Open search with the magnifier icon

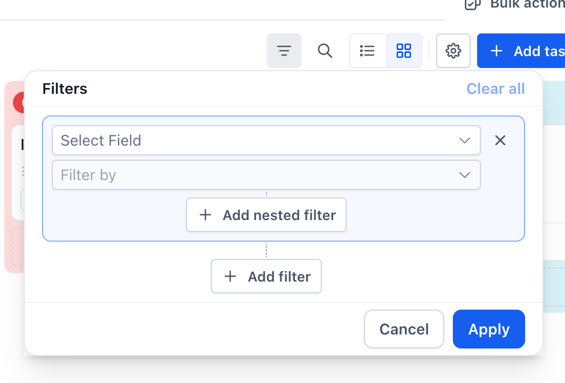(x=325, y=51)
